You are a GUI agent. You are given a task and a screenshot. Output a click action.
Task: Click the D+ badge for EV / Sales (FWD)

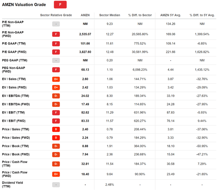[56, 87]
